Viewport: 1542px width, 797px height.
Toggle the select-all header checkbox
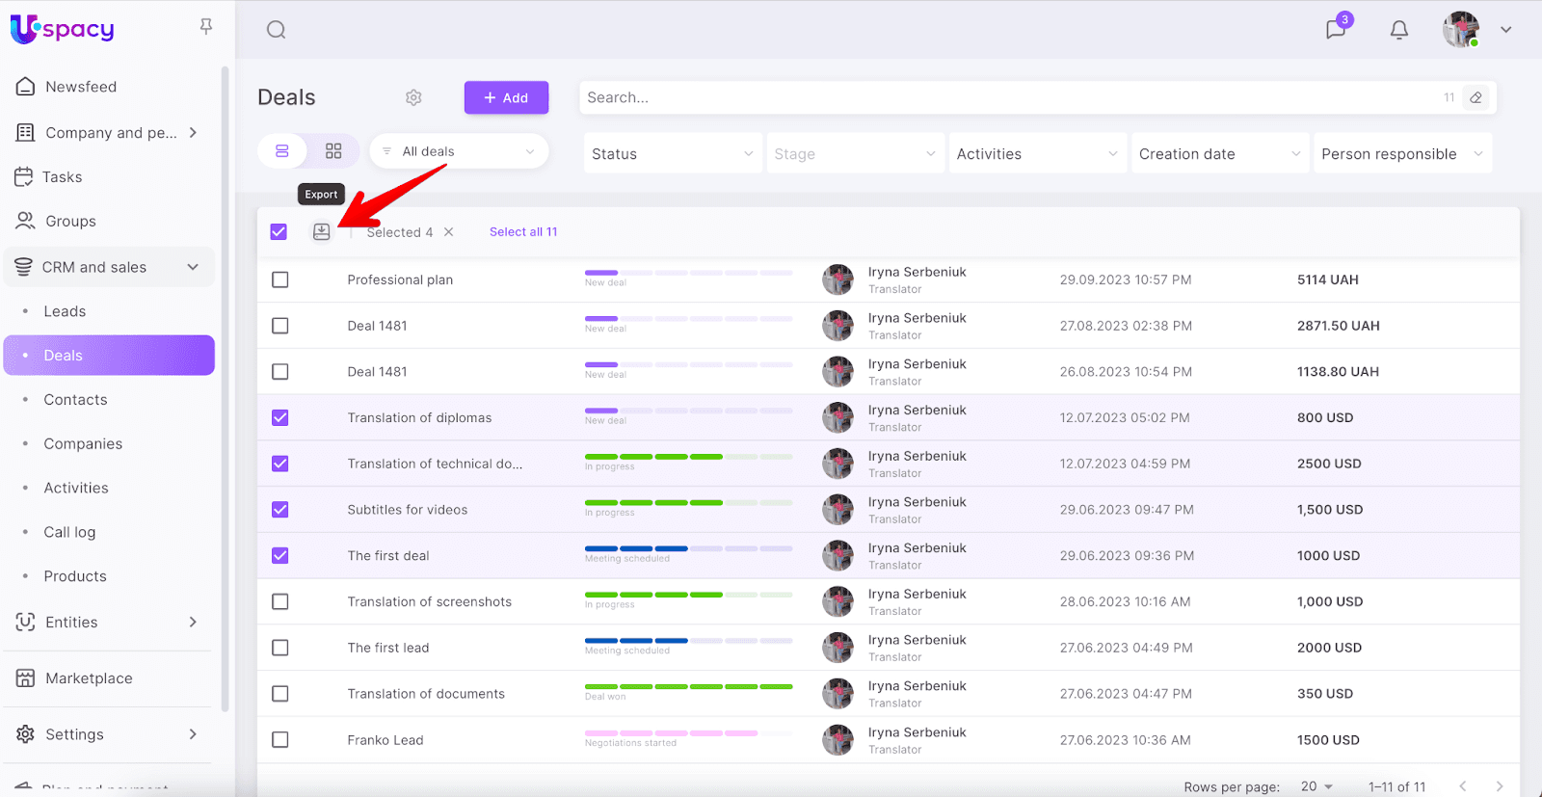279,232
